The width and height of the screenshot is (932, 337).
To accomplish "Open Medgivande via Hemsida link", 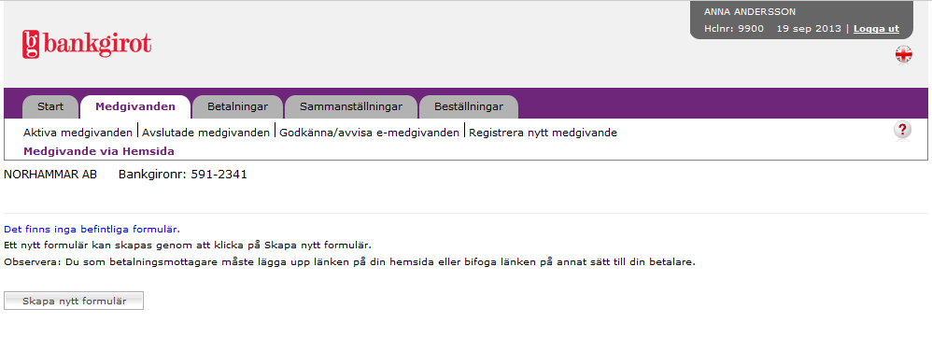I will click(x=99, y=151).
